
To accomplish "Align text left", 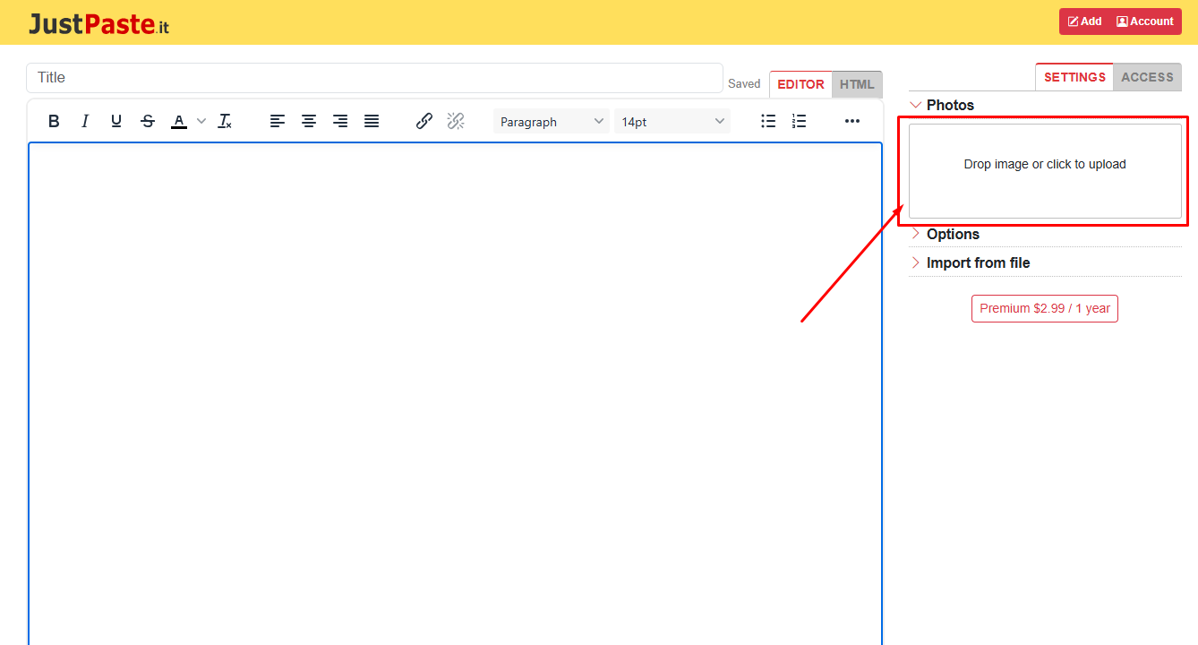I will pos(278,121).
